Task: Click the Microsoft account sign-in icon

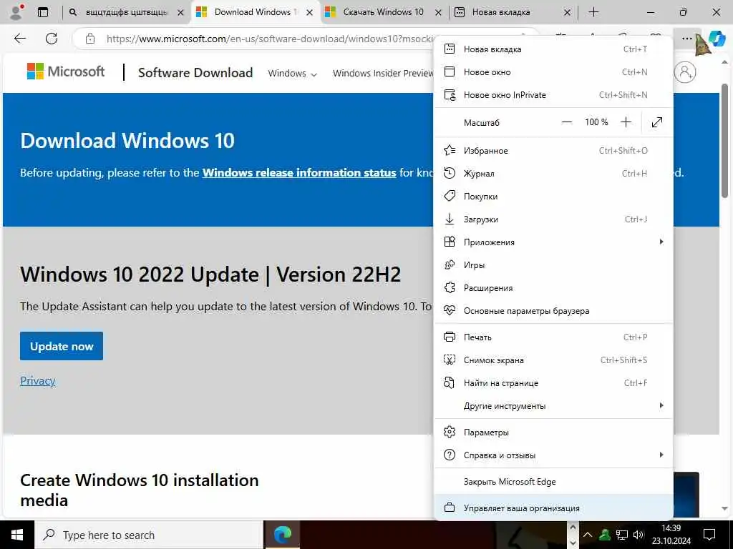Action: coord(685,72)
